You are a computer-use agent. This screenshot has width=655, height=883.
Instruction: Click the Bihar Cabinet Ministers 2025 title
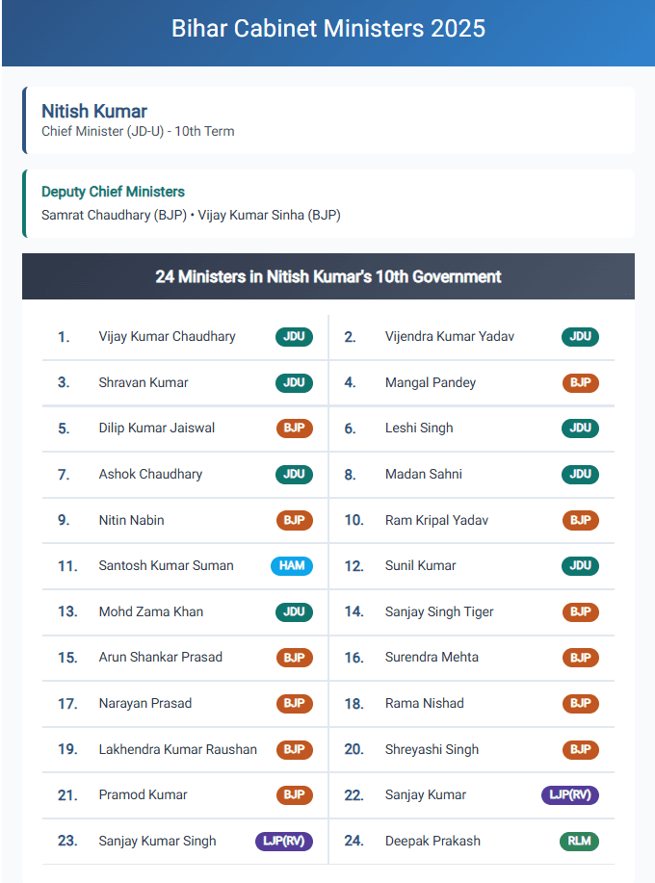tap(327, 29)
